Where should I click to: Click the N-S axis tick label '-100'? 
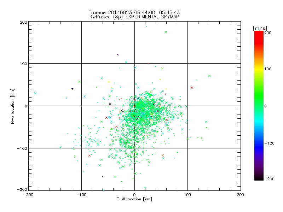pos(22,148)
